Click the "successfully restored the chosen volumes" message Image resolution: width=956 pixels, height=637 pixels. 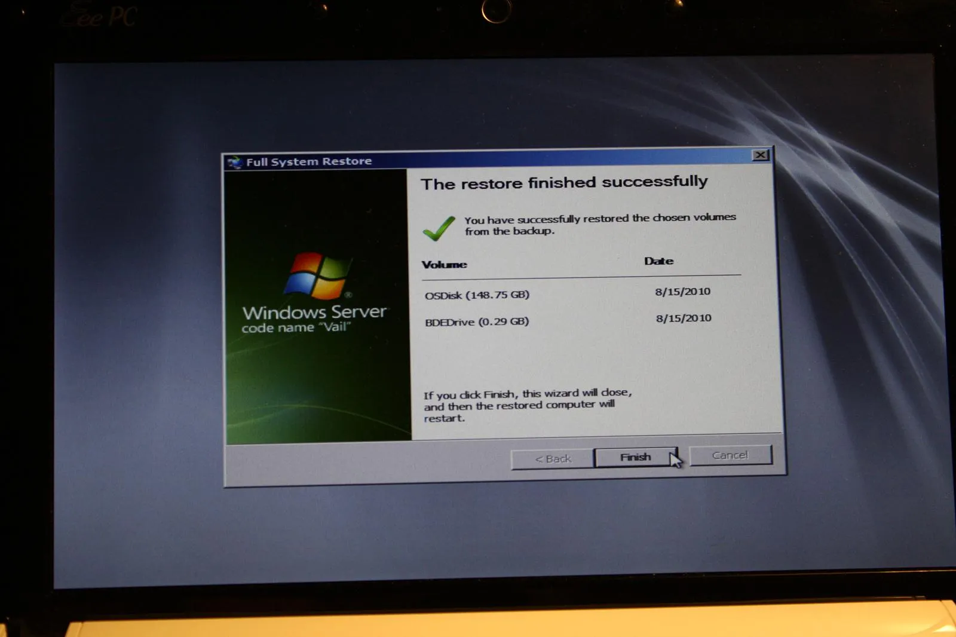[x=600, y=224]
